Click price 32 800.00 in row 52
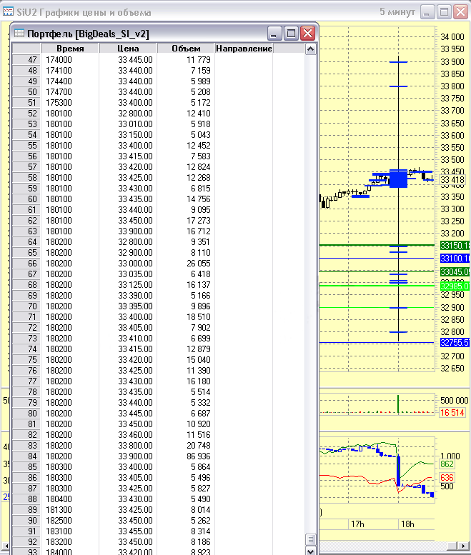471x555 pixels. pos(135,114)
